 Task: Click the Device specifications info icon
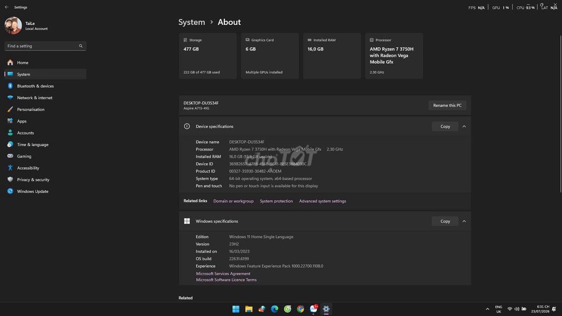pos(187,126)
